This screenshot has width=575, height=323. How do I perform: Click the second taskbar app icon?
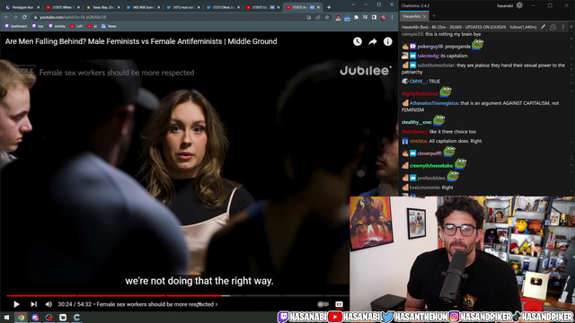point(35,317)
